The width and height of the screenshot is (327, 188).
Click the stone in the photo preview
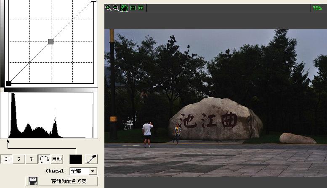pos(215,119)
